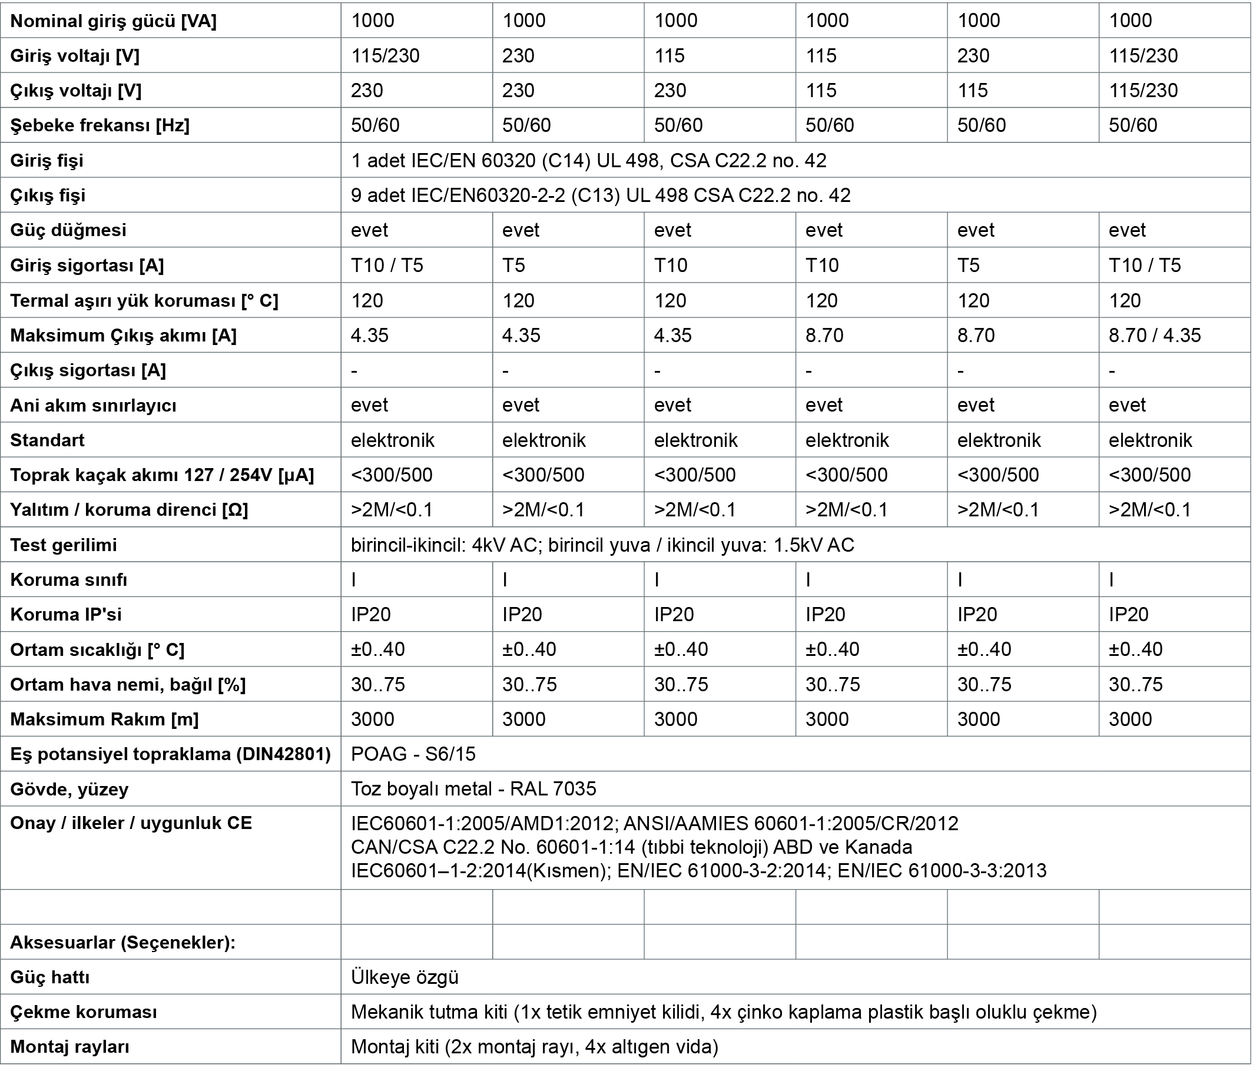This screenshot has width=1253, height=1071.
Task: Select the '1 adet IEC/EN 60320 (C14)' text
Action: tap(471, 161)
